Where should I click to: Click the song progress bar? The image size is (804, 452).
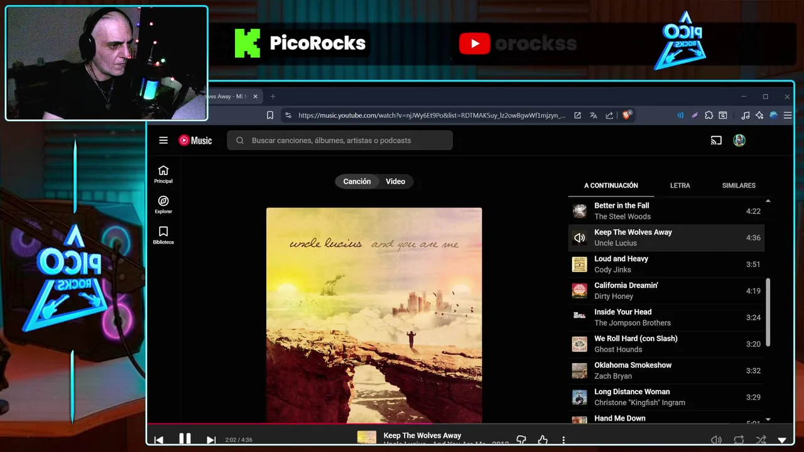(x=470, y=424)
